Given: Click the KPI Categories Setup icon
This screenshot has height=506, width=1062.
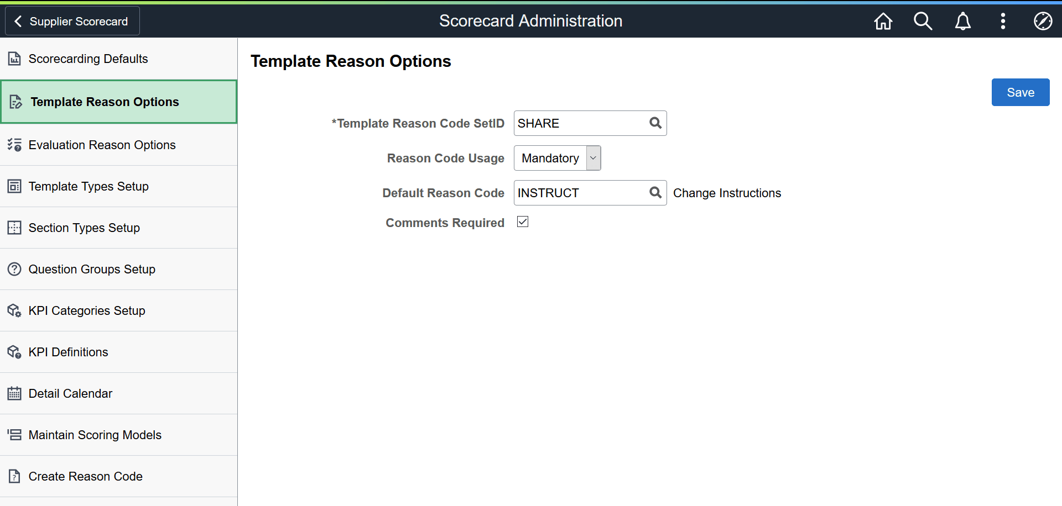Looking at the screenshot, I should (14, 310).
